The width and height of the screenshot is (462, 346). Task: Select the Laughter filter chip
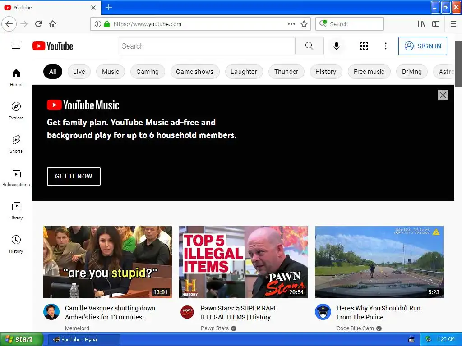(244, 72)
